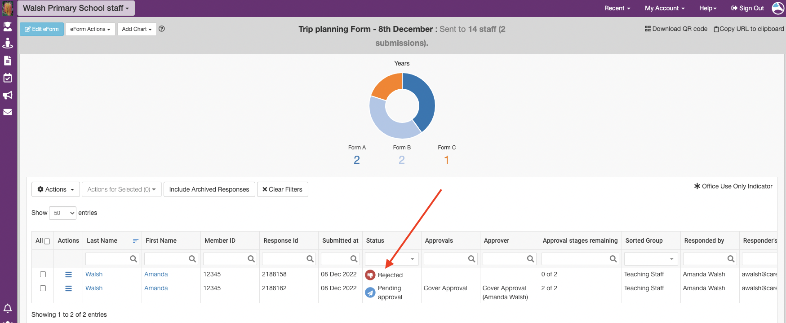Open the Show entries count dropdown
The width and height of the screenshot is (786, 323).
tap(62, 213)
